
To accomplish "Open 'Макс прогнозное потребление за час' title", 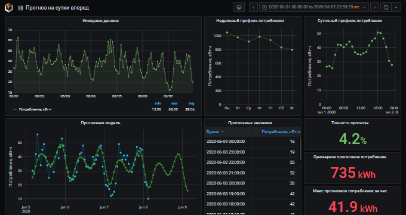I will coord(350,191).
